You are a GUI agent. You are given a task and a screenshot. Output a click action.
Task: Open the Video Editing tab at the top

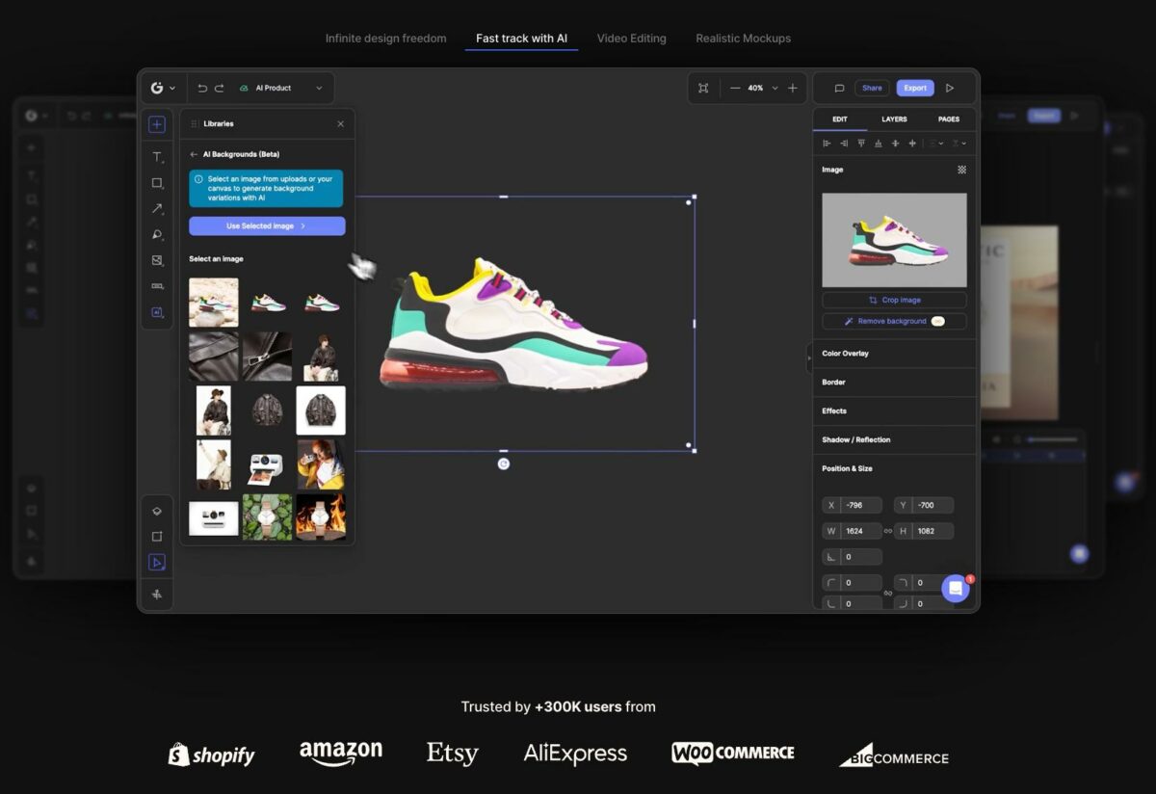point(631,39)
